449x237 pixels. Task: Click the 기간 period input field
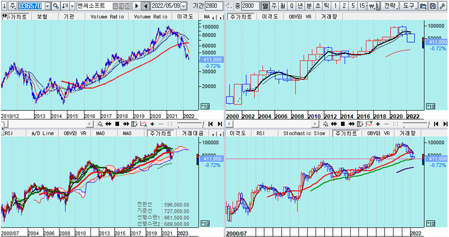[214, 6]
